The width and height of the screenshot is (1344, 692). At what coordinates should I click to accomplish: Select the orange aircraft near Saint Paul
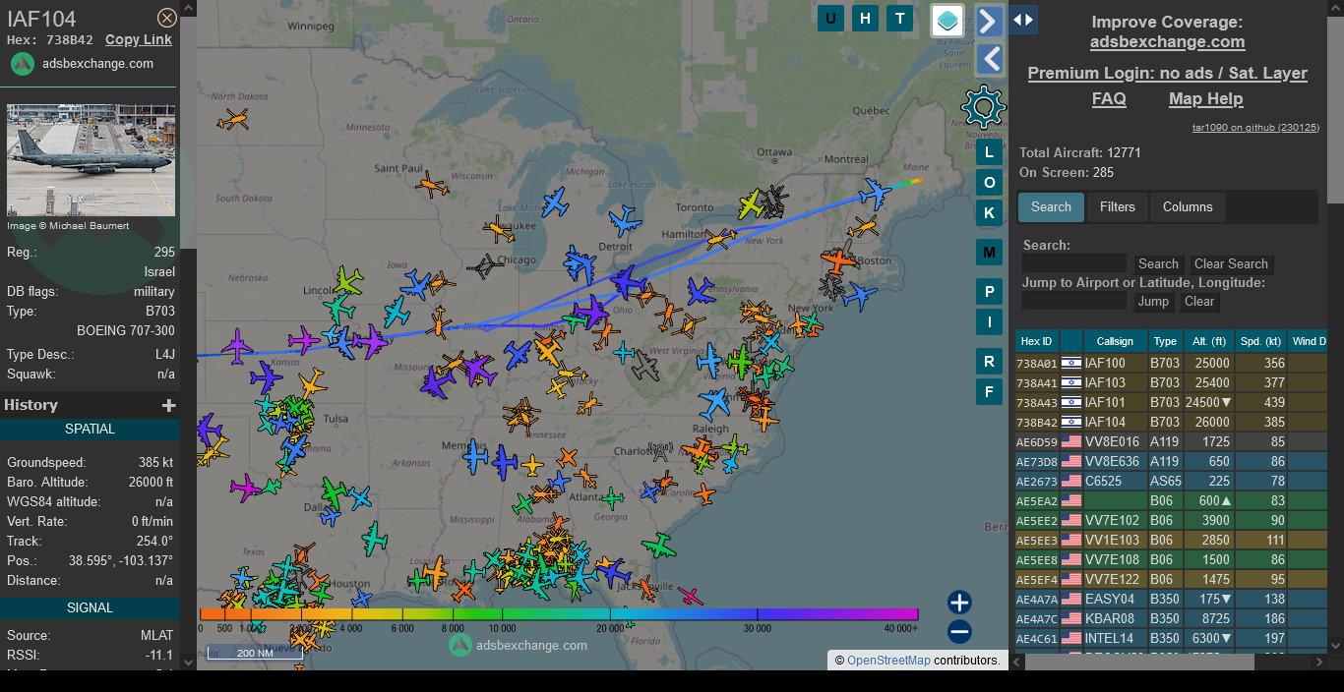(x=431, y=184)
